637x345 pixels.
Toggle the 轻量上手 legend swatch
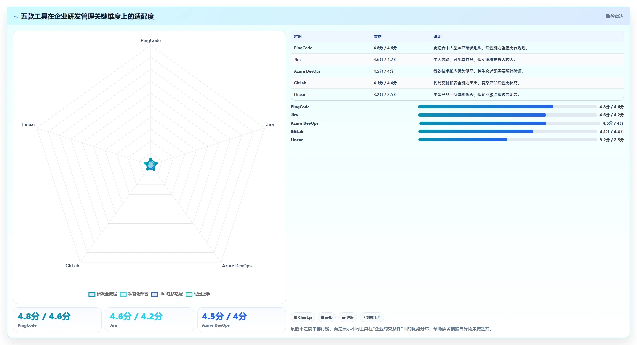pyautogui.click(x=189, y=294)
